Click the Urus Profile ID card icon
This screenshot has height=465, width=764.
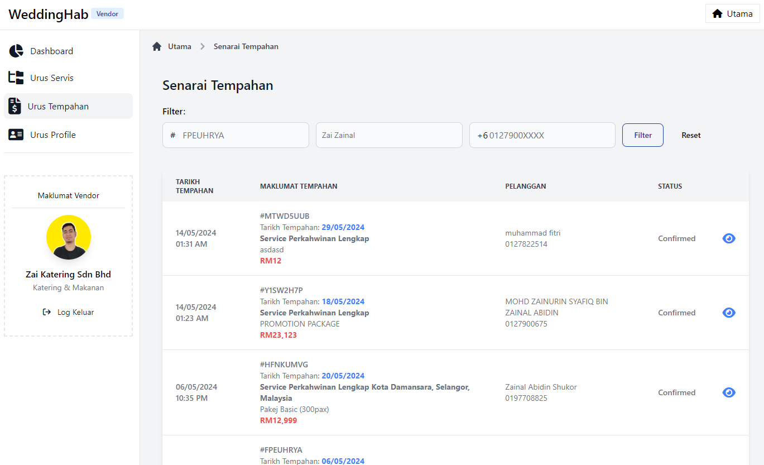[16, 135]
